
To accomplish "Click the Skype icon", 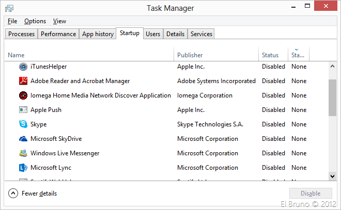I will click(23, 124).
